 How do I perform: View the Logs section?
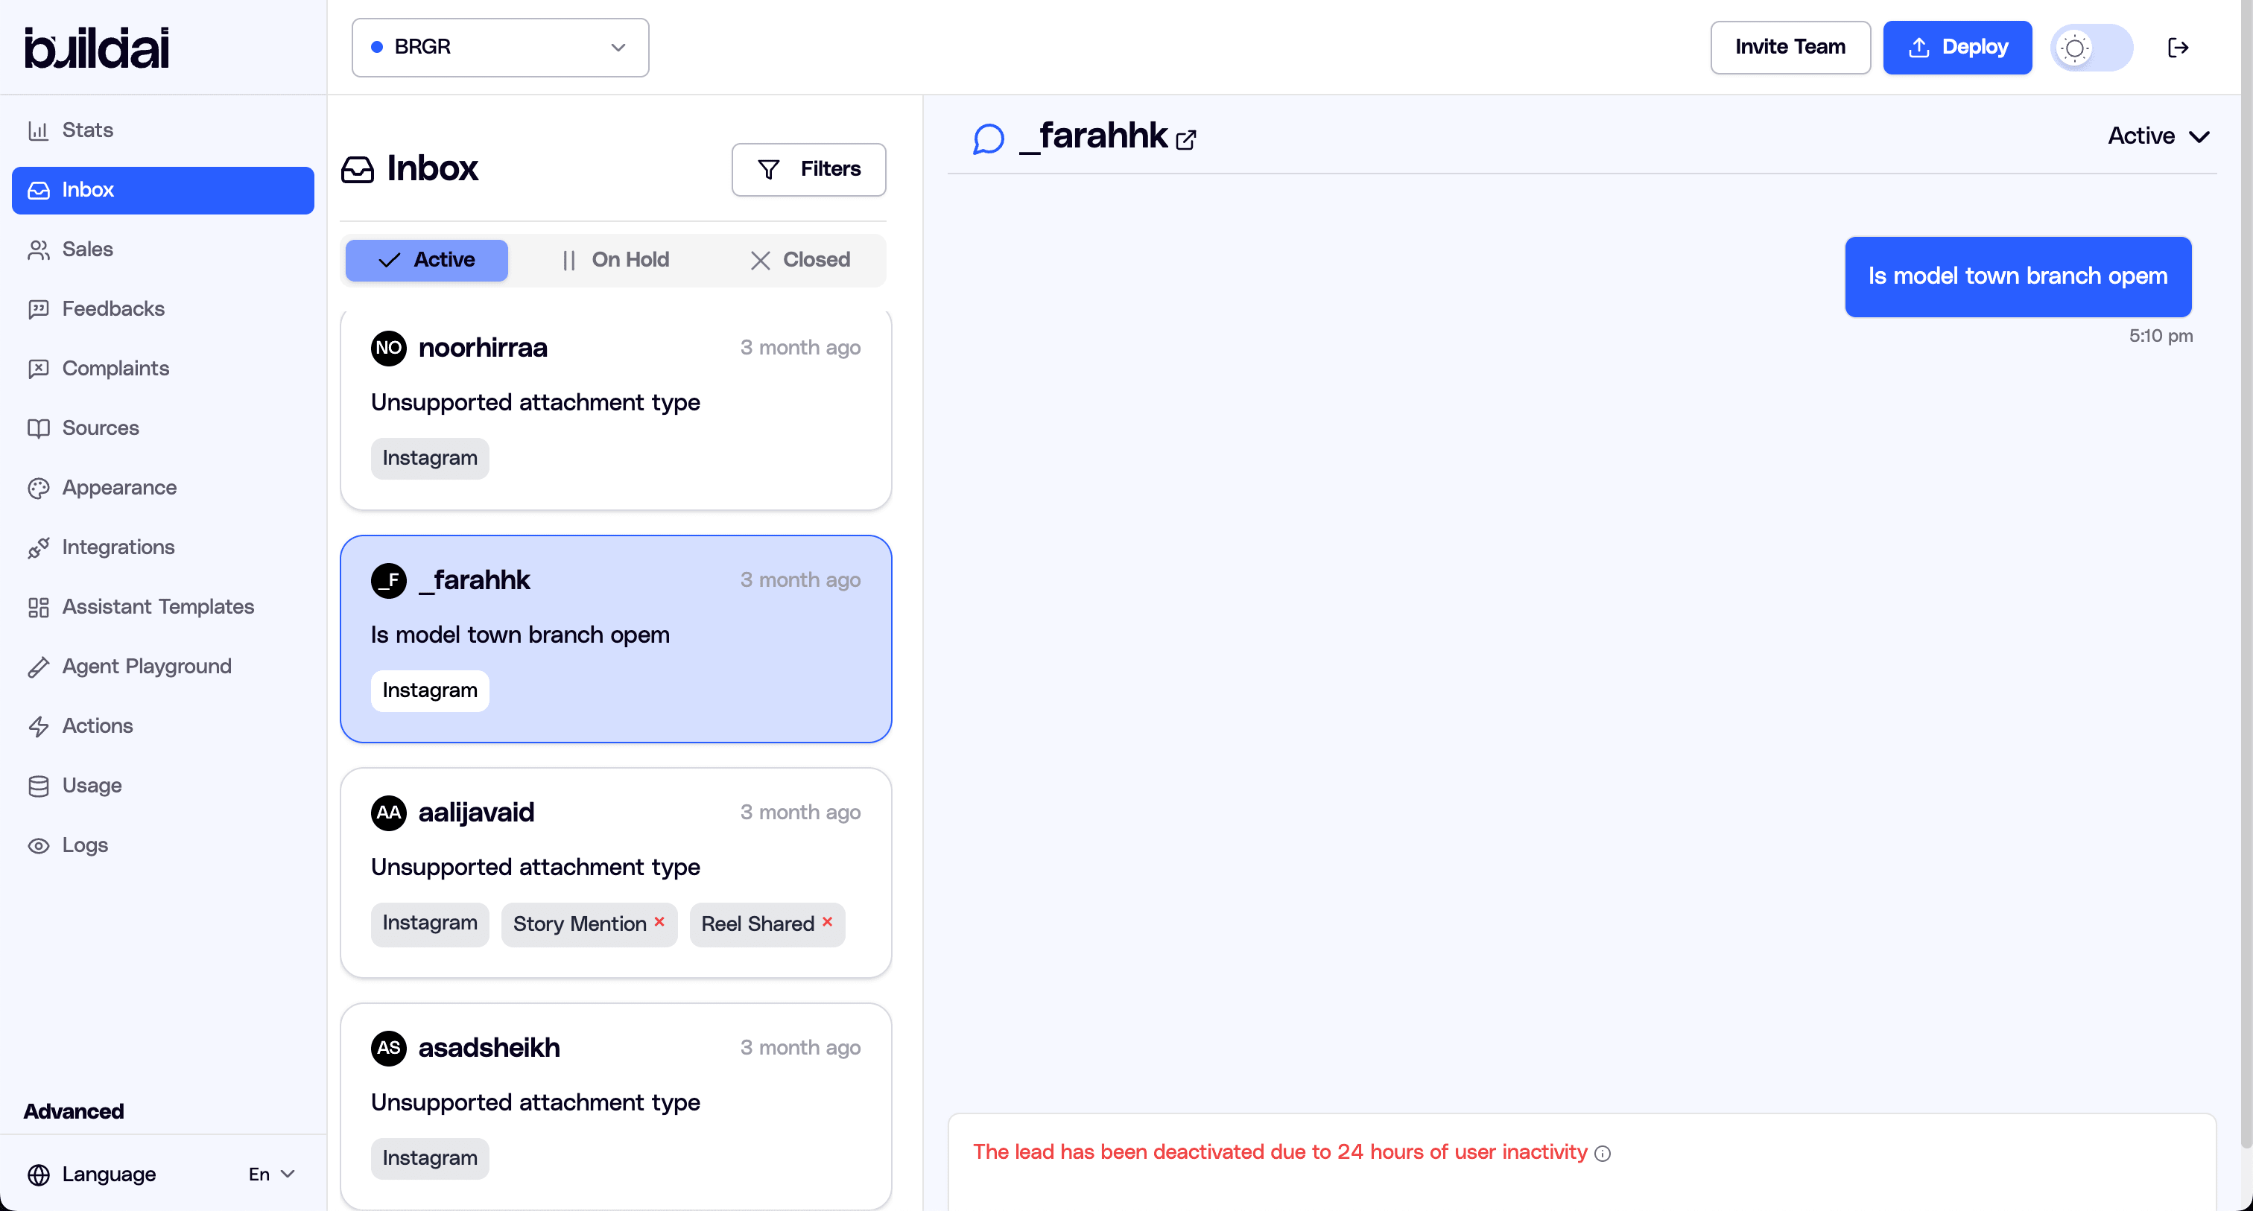[85, 845]
